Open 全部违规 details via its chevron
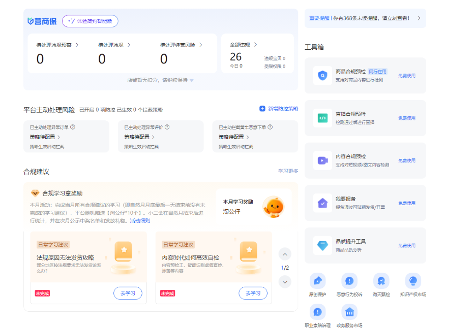 tap(255, 45)
